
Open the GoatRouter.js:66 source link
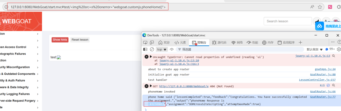click(323, 92)
